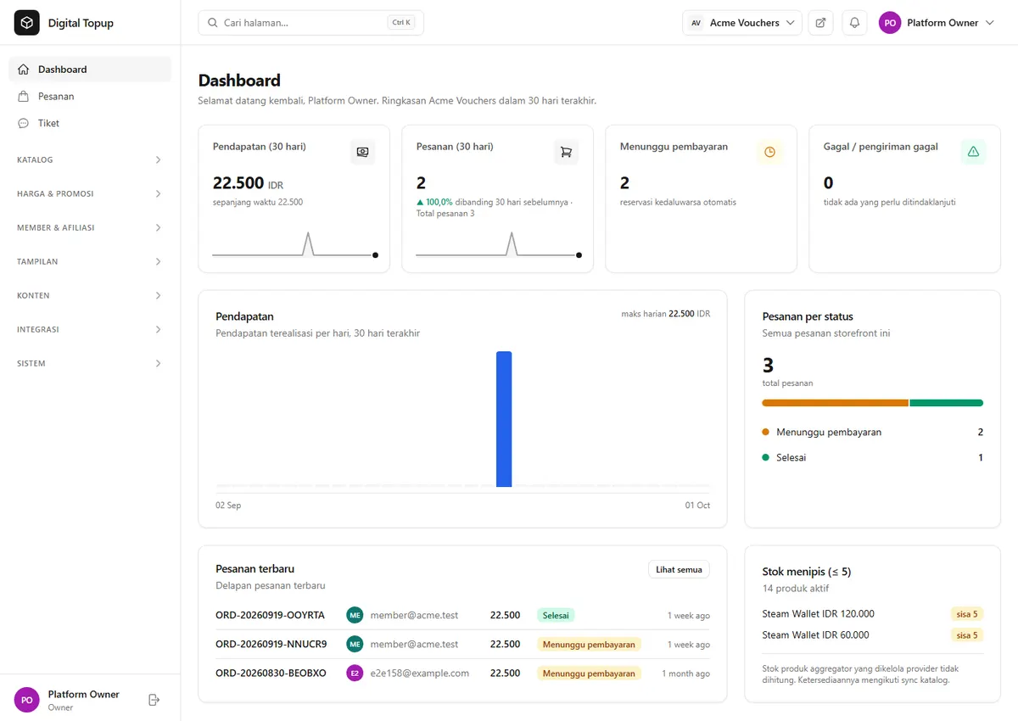This screenshot has height=721, width=1018.
Task: Click the 02 Sep chart axis label
Action: pyautogui.click(x=228, y=506)
